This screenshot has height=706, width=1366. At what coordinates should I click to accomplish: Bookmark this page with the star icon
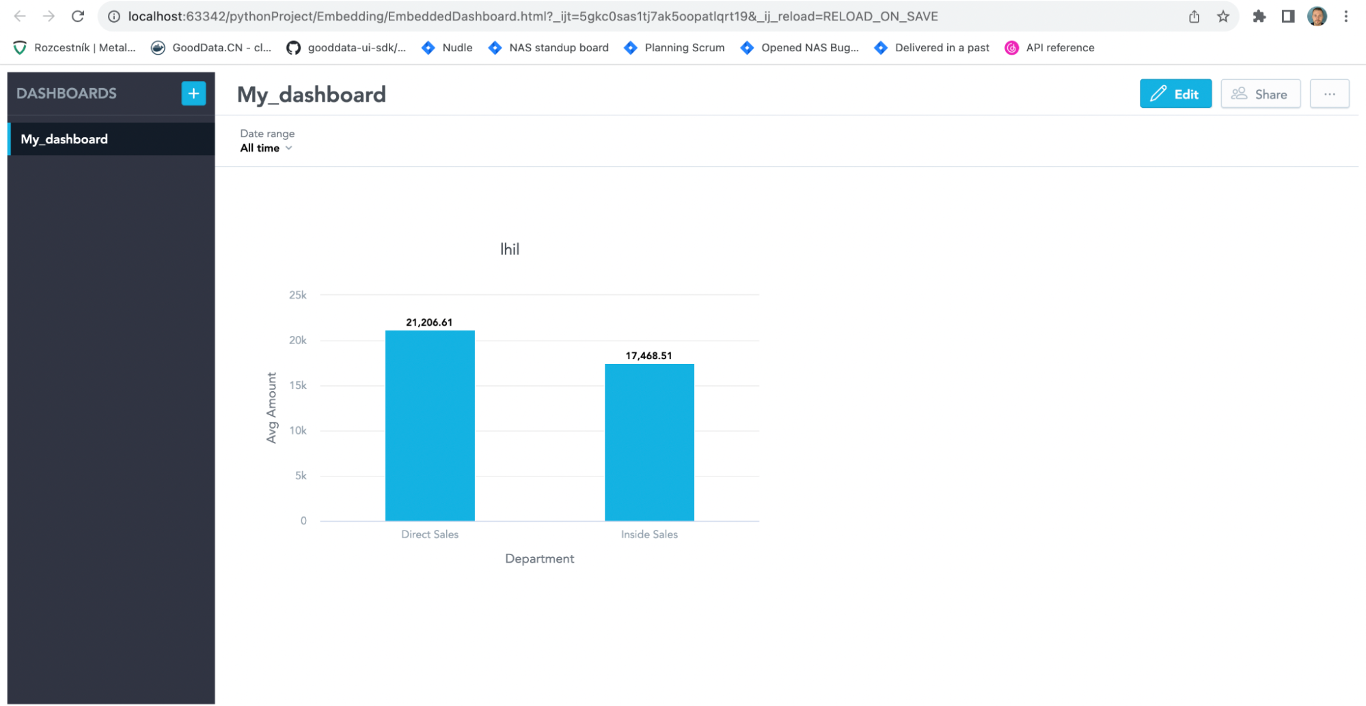1222,16
